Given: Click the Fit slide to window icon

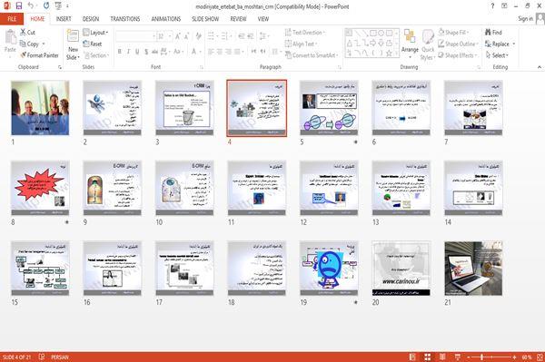Looking at the screenshot, I should pos(540,357).
